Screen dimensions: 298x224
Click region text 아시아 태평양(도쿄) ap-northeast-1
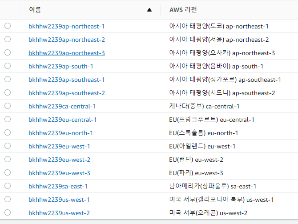(219, 26)
